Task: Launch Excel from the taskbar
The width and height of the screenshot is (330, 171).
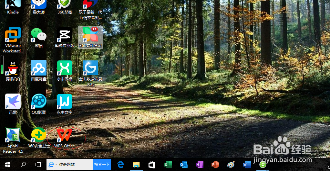Action: [168, 165]
